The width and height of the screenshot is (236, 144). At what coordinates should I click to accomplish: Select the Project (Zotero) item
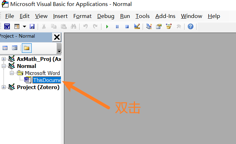click(x=38, y=87)
